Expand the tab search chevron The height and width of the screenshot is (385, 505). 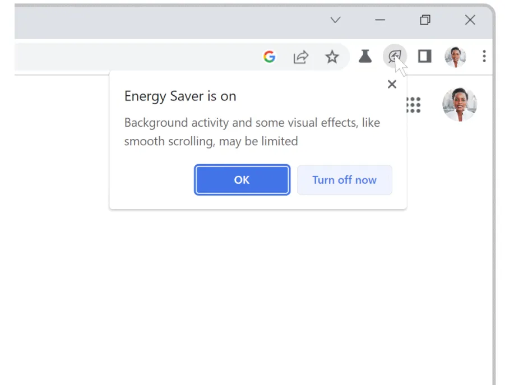[x=335, y=20]
